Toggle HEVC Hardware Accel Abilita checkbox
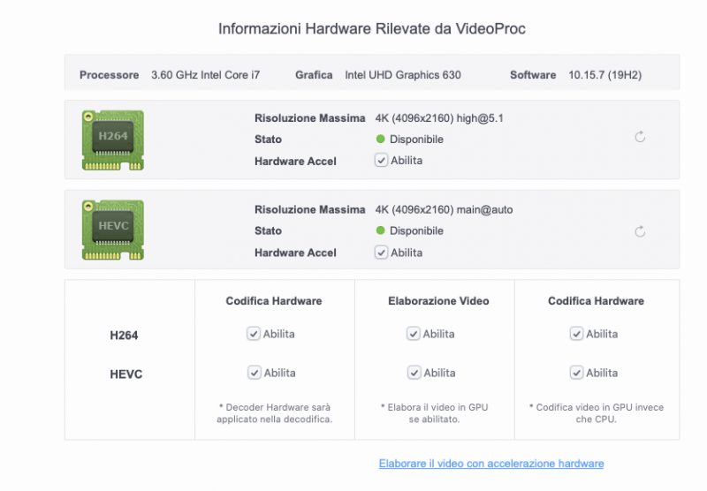 point(381,253)
